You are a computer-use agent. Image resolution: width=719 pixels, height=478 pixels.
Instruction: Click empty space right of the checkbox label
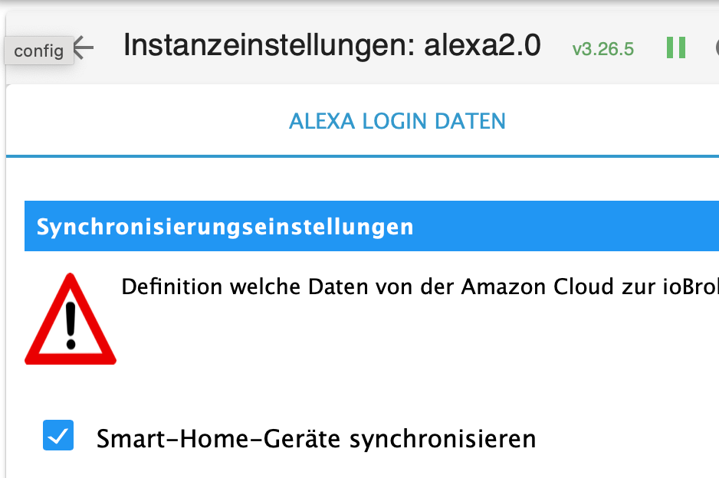pyautogui.click(x=629, y=439)
